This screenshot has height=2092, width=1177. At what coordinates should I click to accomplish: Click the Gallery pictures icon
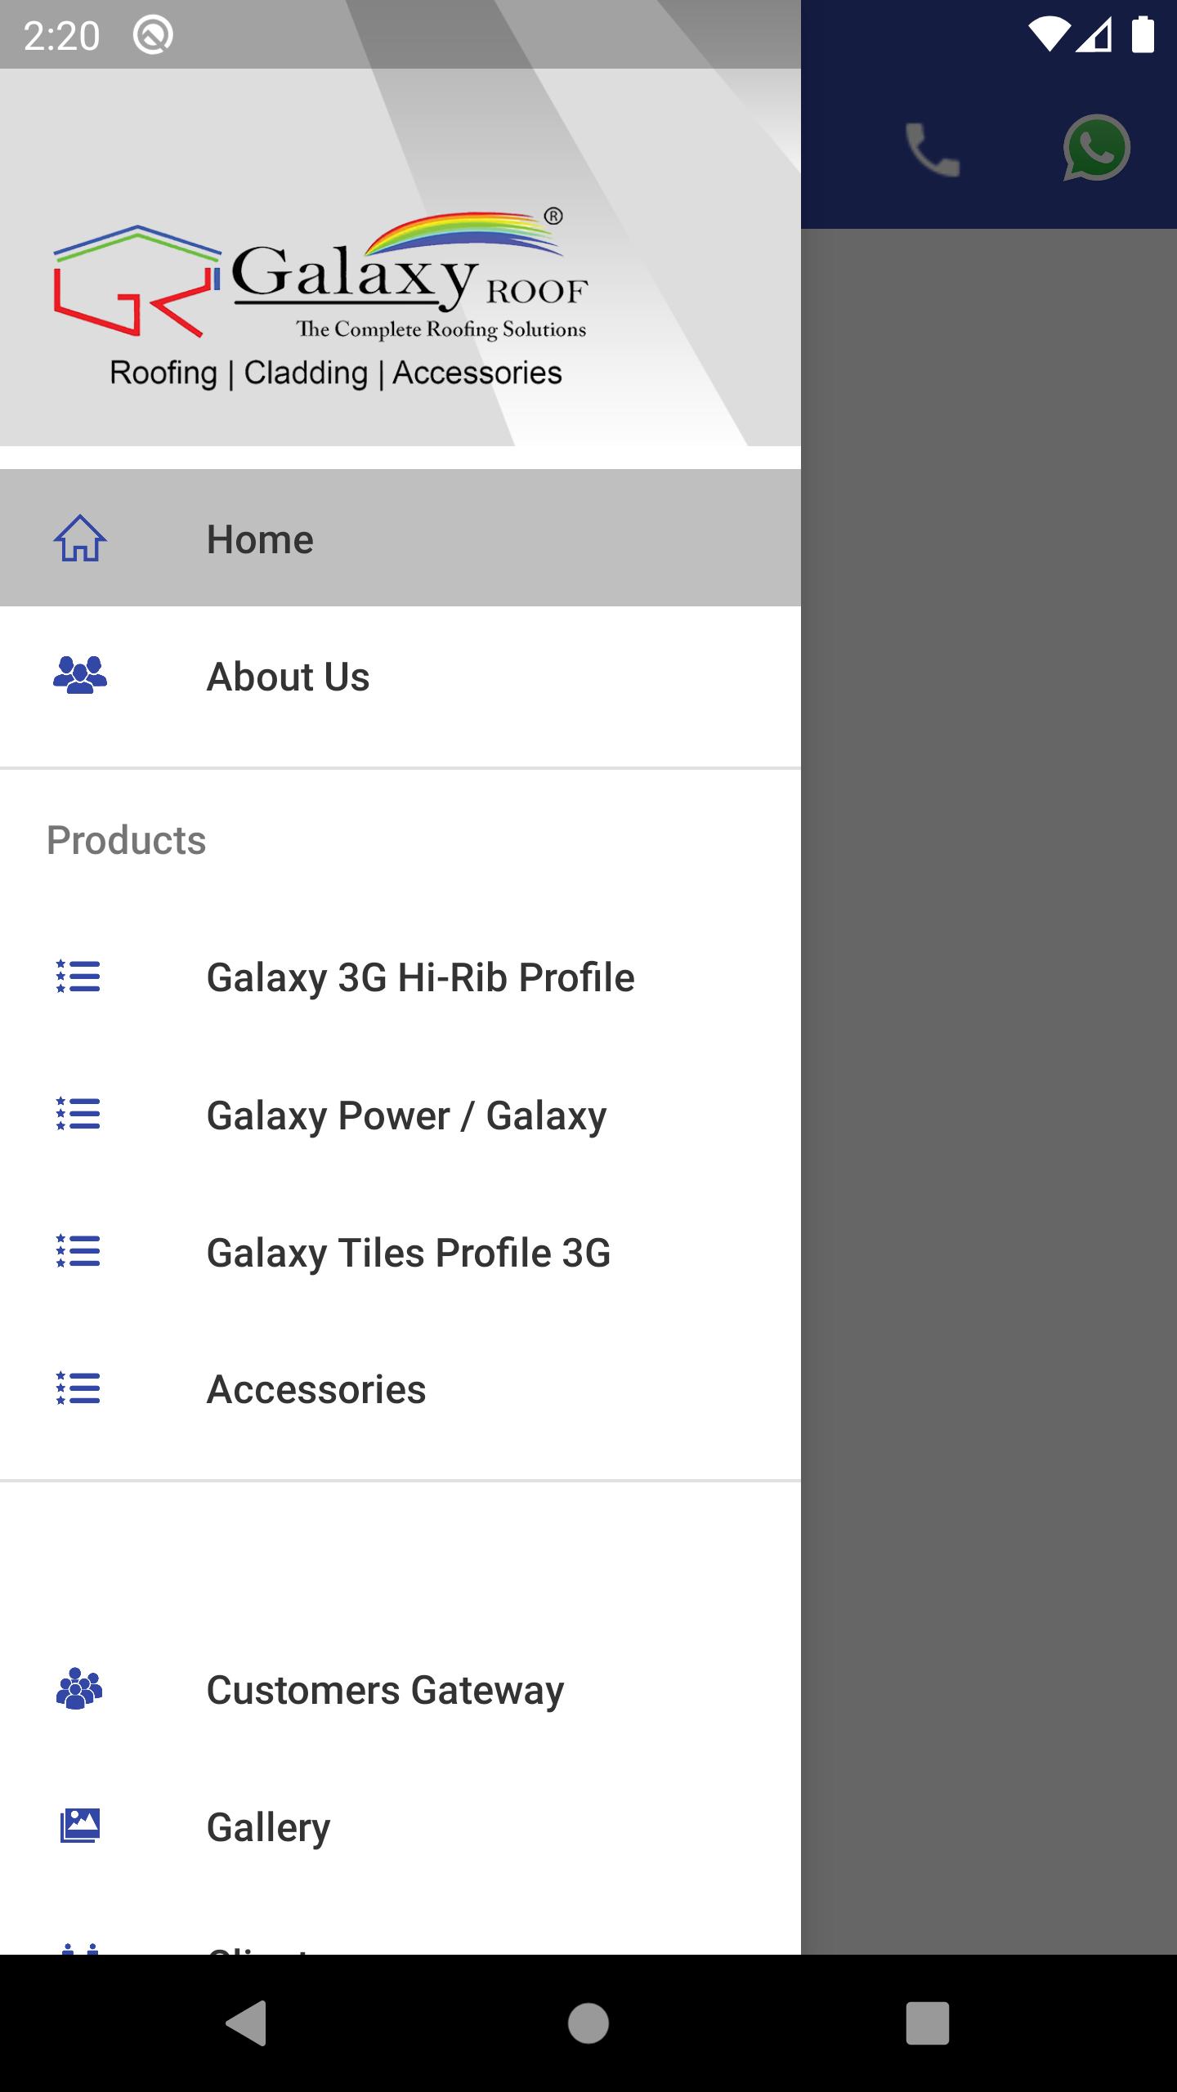[x=80, y=1826]
